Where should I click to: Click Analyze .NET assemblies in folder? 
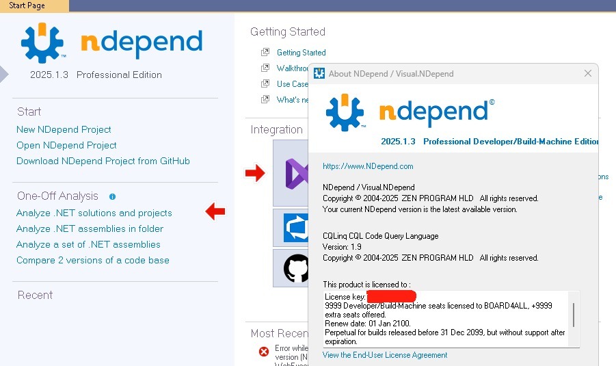tap(90, 228)
